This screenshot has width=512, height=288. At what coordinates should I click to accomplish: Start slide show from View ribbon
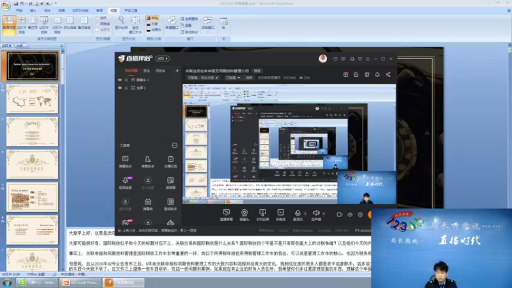(x=44, y=24)
